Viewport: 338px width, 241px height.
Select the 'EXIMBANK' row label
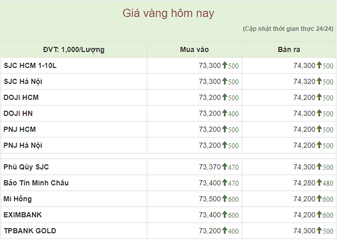coord(23,215)
